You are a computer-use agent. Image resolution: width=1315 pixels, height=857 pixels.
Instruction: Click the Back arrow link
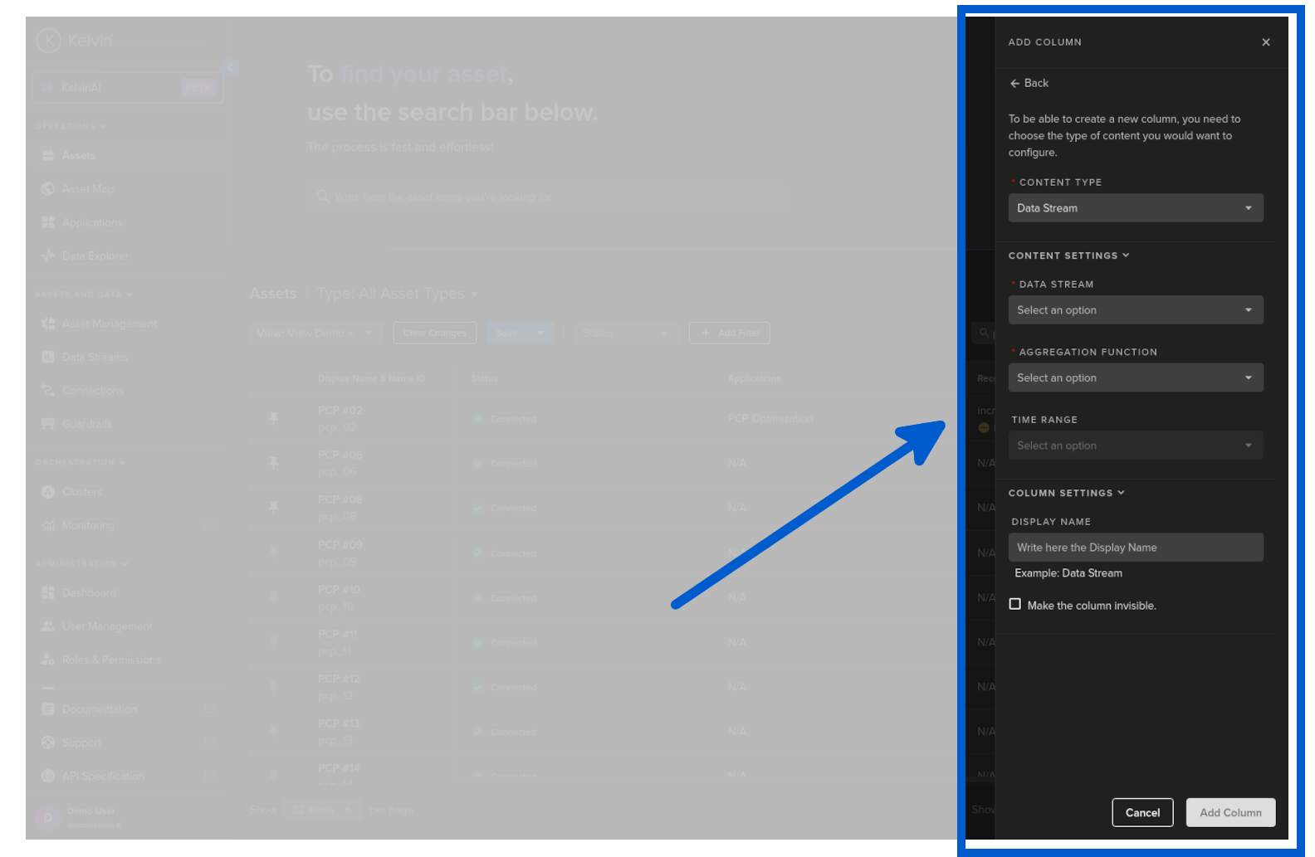point(1029,83)
